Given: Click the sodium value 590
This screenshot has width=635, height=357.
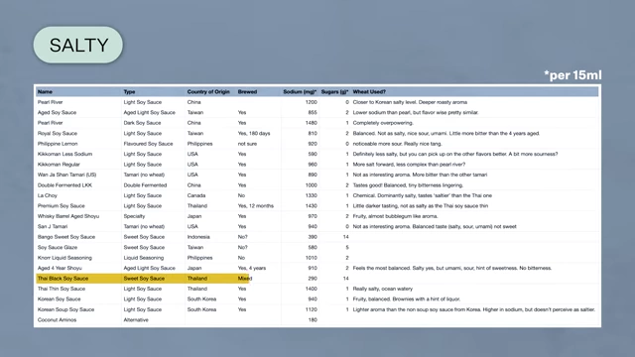Looking at the screenshot, I should (313, 154).
